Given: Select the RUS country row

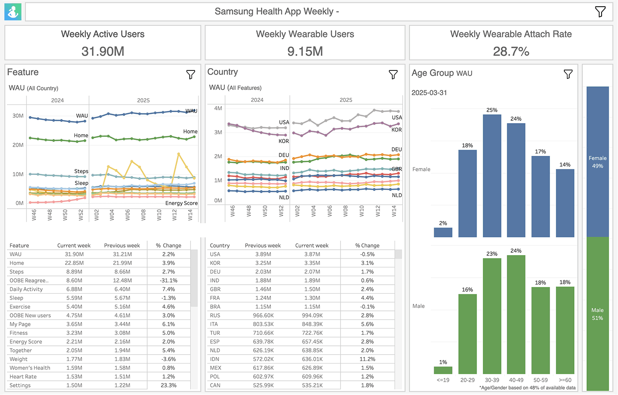Looking at the screenshot, I should pos(301,315).
